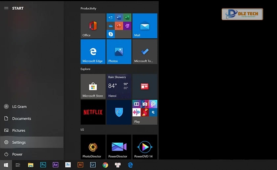The width and height of the screenshot is (277, 170).
Task: Open File Explorer from the taskbar
Action: tap(31, 165)
